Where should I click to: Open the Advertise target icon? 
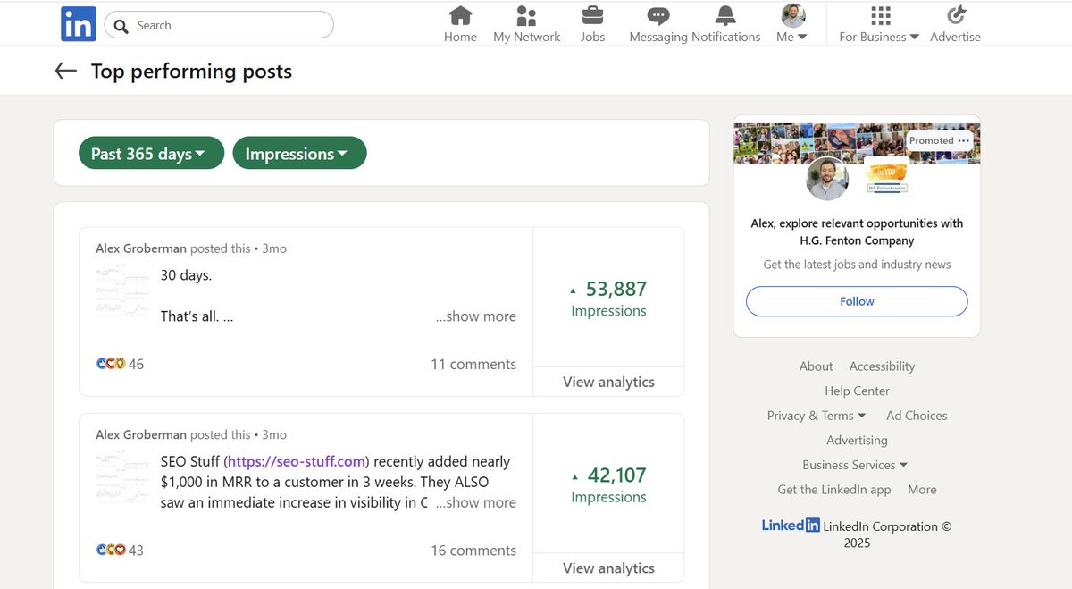(x=956, y=15)
